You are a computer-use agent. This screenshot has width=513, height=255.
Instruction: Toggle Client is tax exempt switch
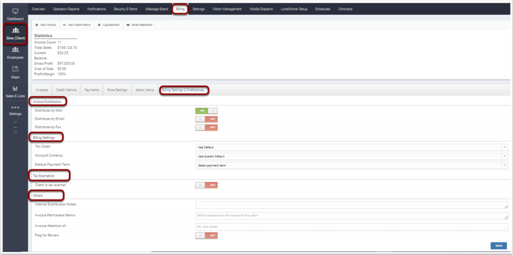coord(206,185)
